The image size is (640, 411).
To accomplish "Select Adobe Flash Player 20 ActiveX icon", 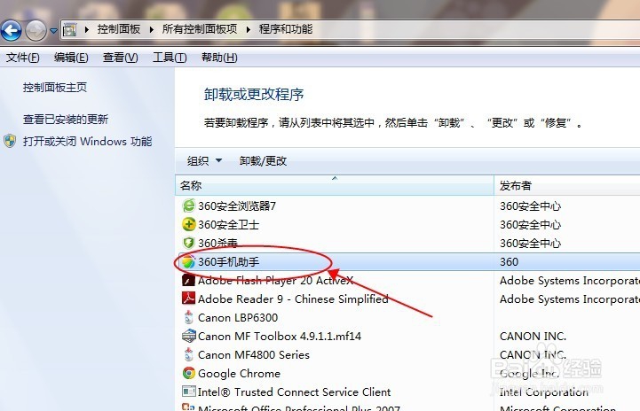I will click(188, 280).
